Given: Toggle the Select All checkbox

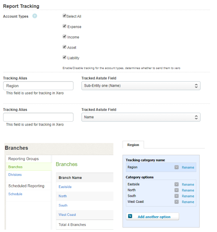Looking at the screenshot, I should click(x=64, y=16).
